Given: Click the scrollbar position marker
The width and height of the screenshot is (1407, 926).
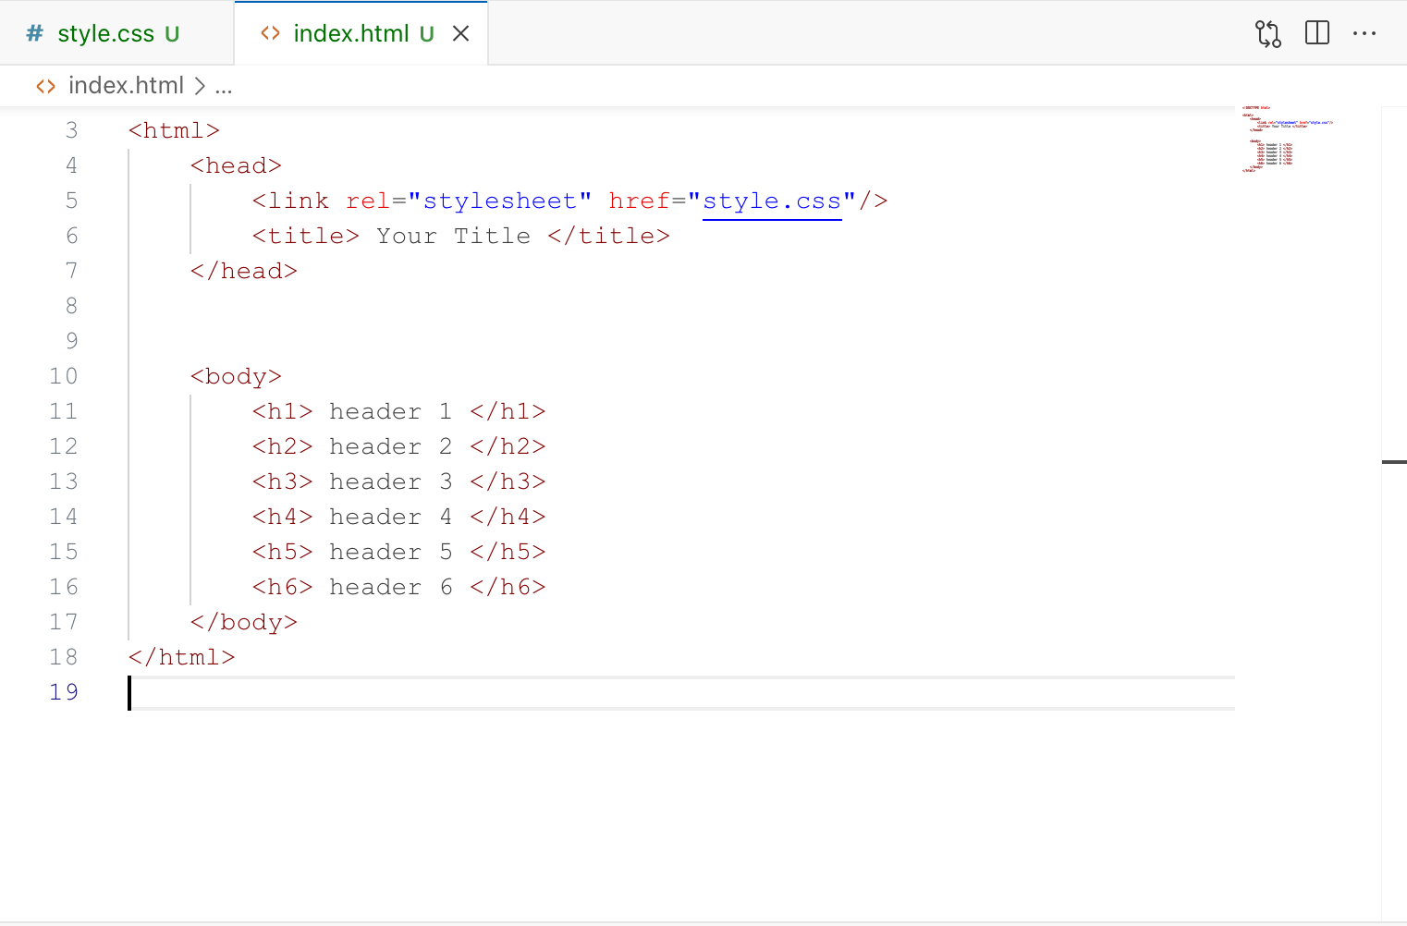Looking at the screenshot, I should pyautogui.click(x=1394, y=461).
